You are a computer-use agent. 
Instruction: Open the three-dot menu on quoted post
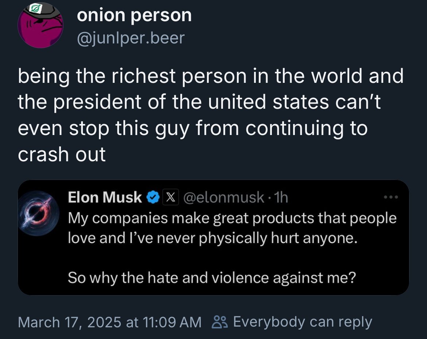pyautogui.click(x=392, y=197)
